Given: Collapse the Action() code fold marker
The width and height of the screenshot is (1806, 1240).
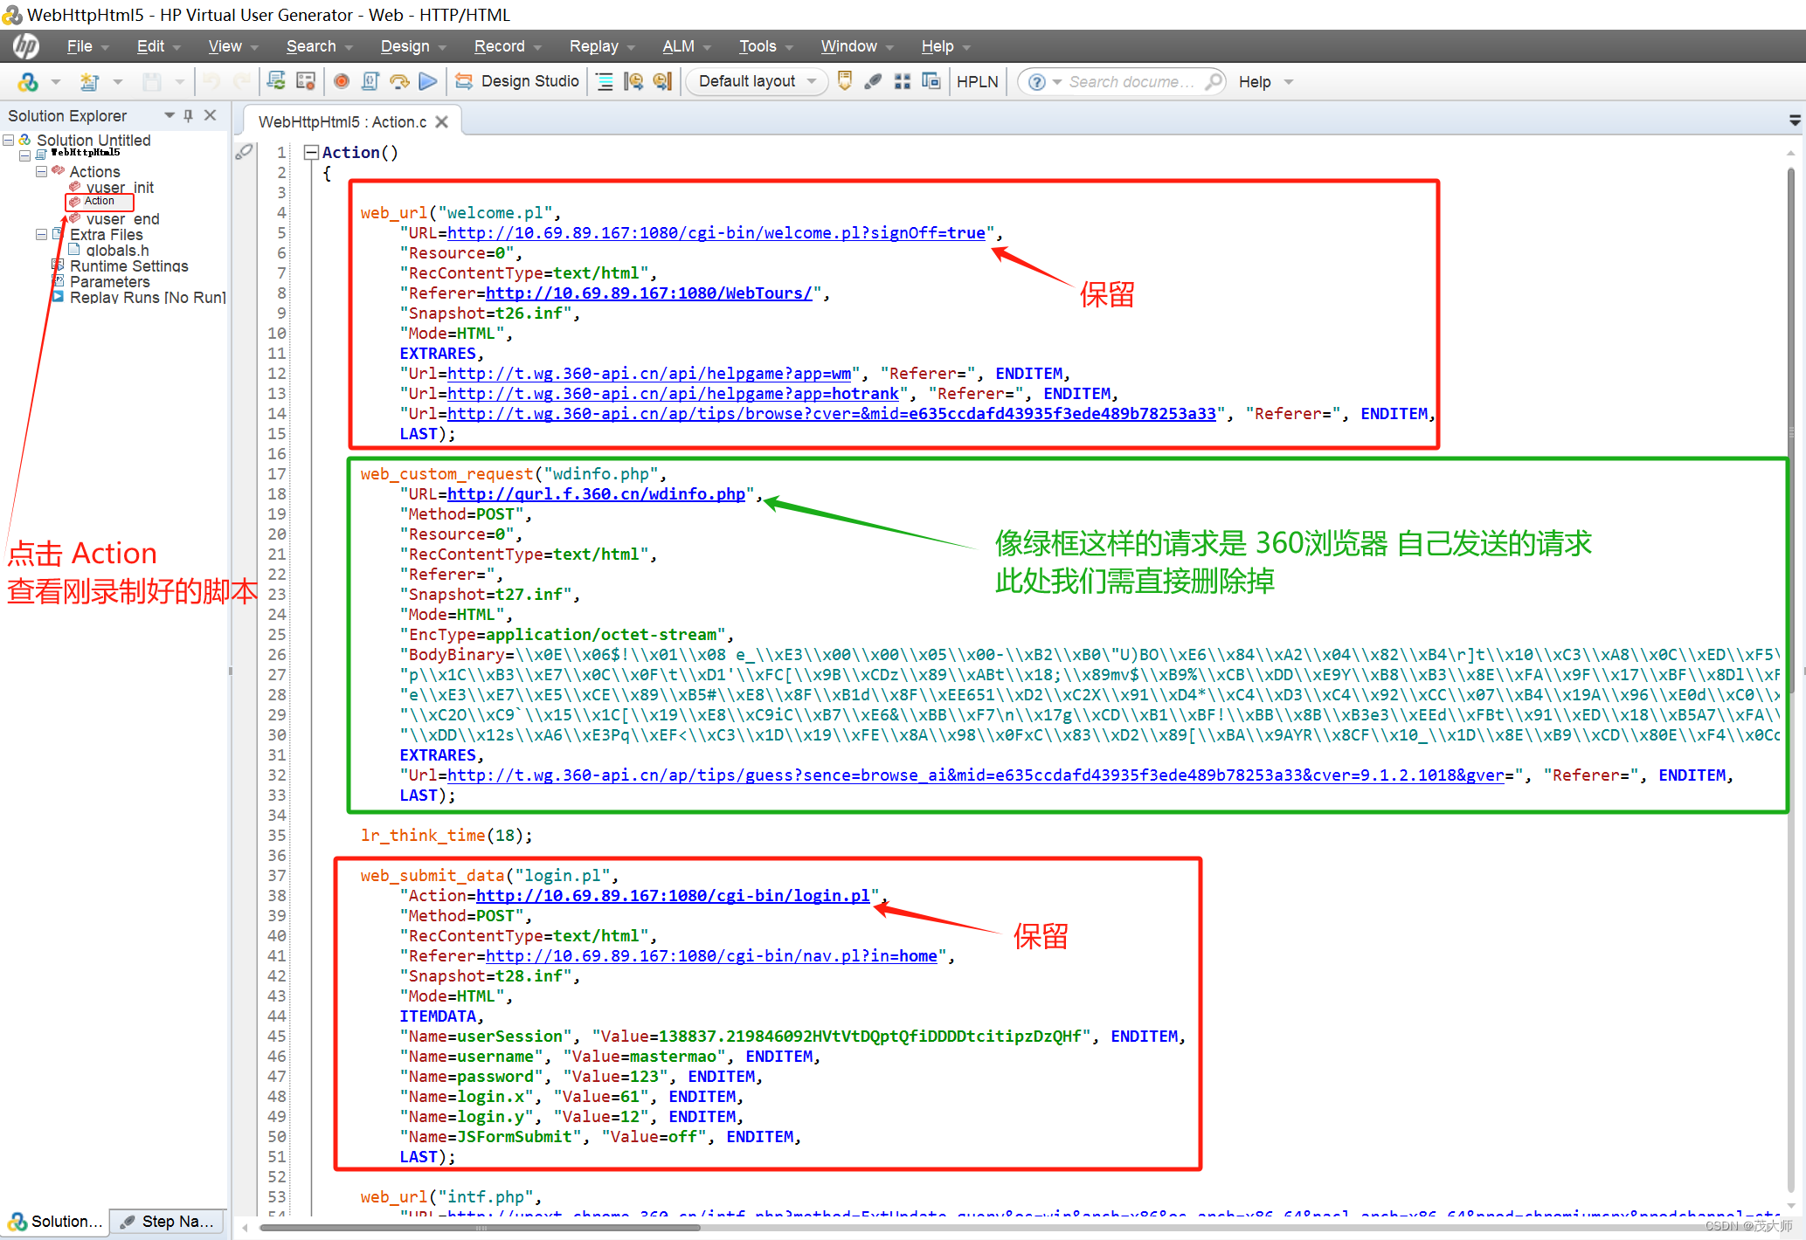Looking at the screenshot, I should (310, 152).
